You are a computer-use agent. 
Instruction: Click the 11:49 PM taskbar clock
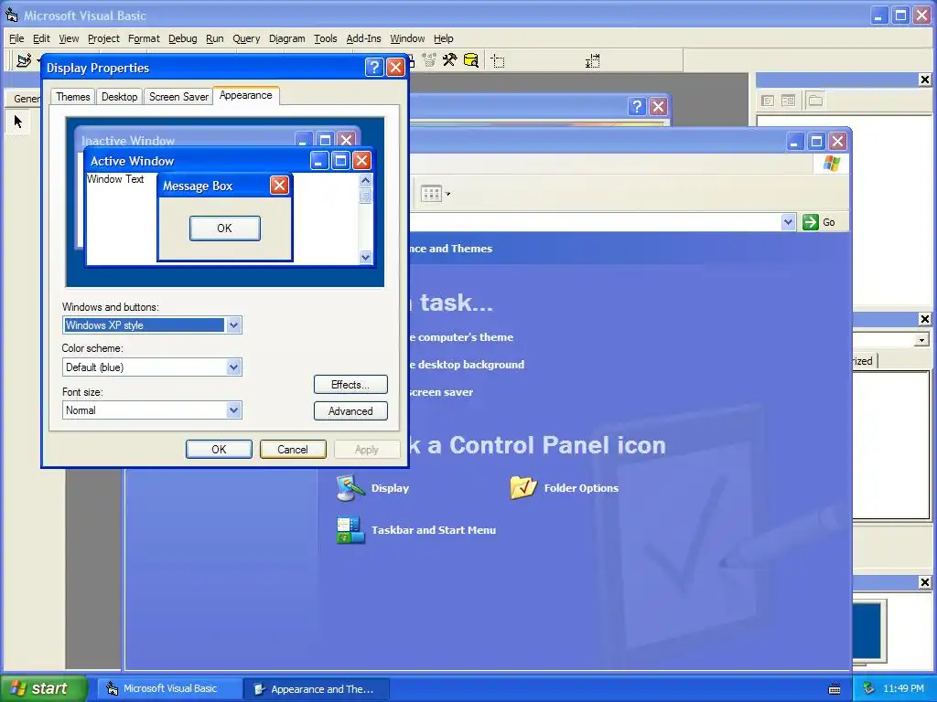point(903,689)
